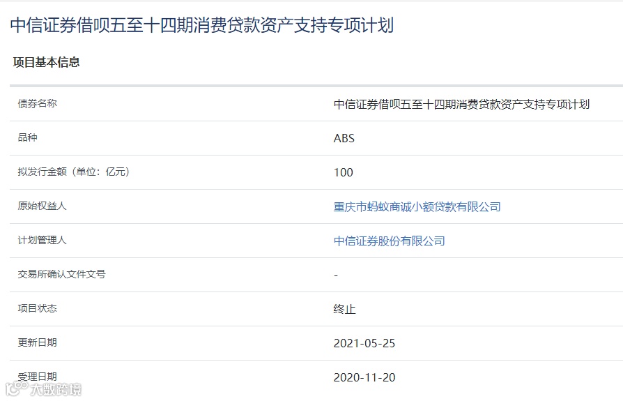This screenshot has width=623, height=401.
Task: Open the 中信证券股份有限公司 manager link
Action: [x=389, y=241]
